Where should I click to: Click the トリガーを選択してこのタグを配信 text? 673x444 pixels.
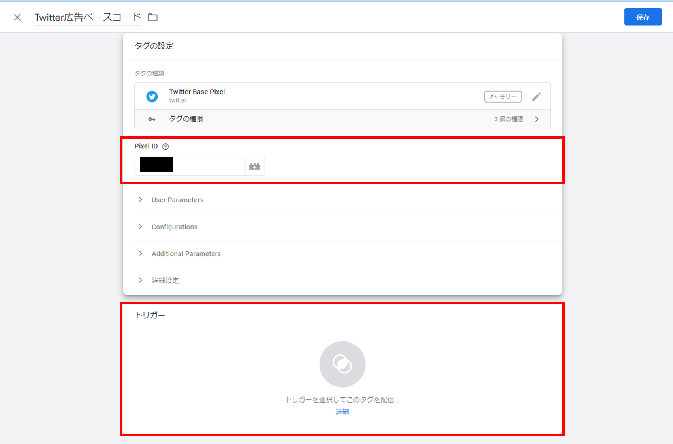point(342,400)
